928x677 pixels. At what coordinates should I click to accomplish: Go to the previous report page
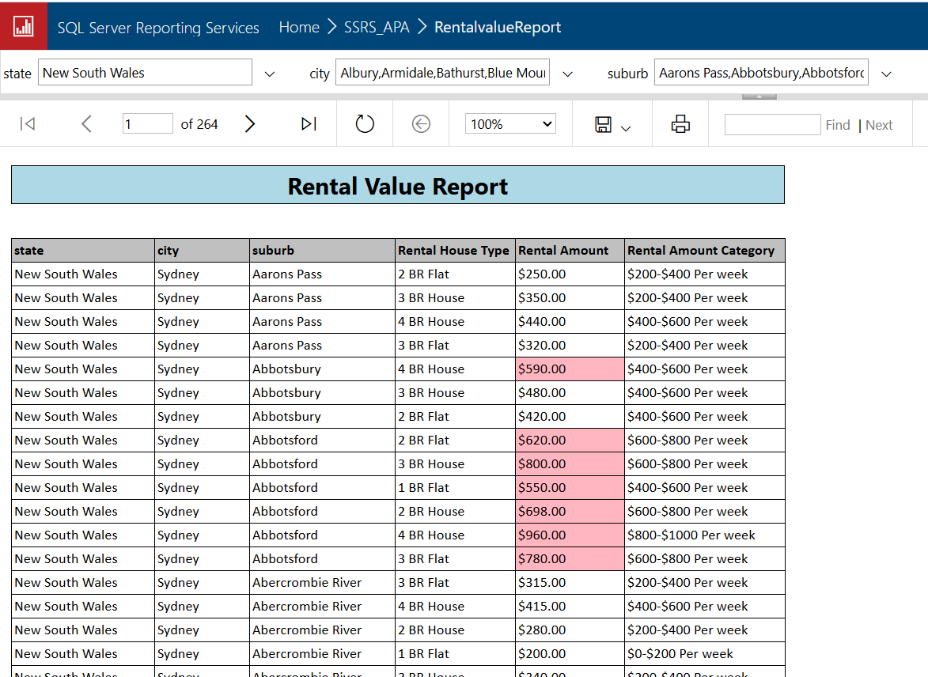click(x=87, y=124)
